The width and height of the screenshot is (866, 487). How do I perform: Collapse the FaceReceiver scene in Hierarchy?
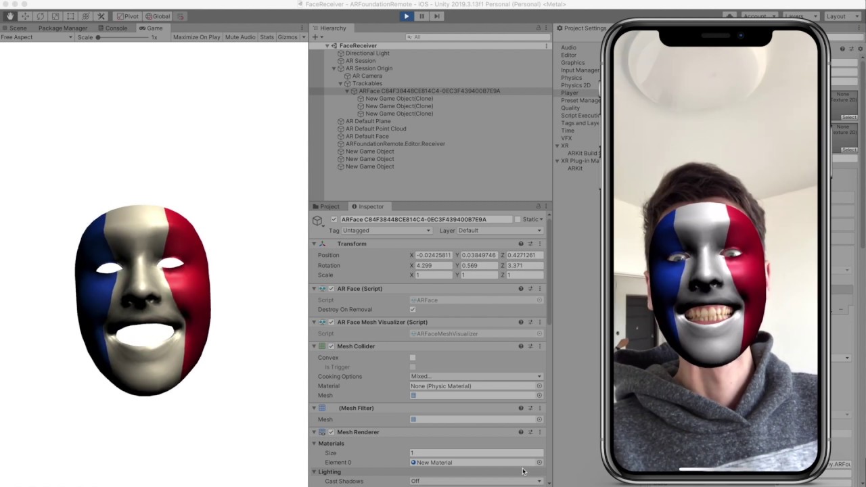327,45
